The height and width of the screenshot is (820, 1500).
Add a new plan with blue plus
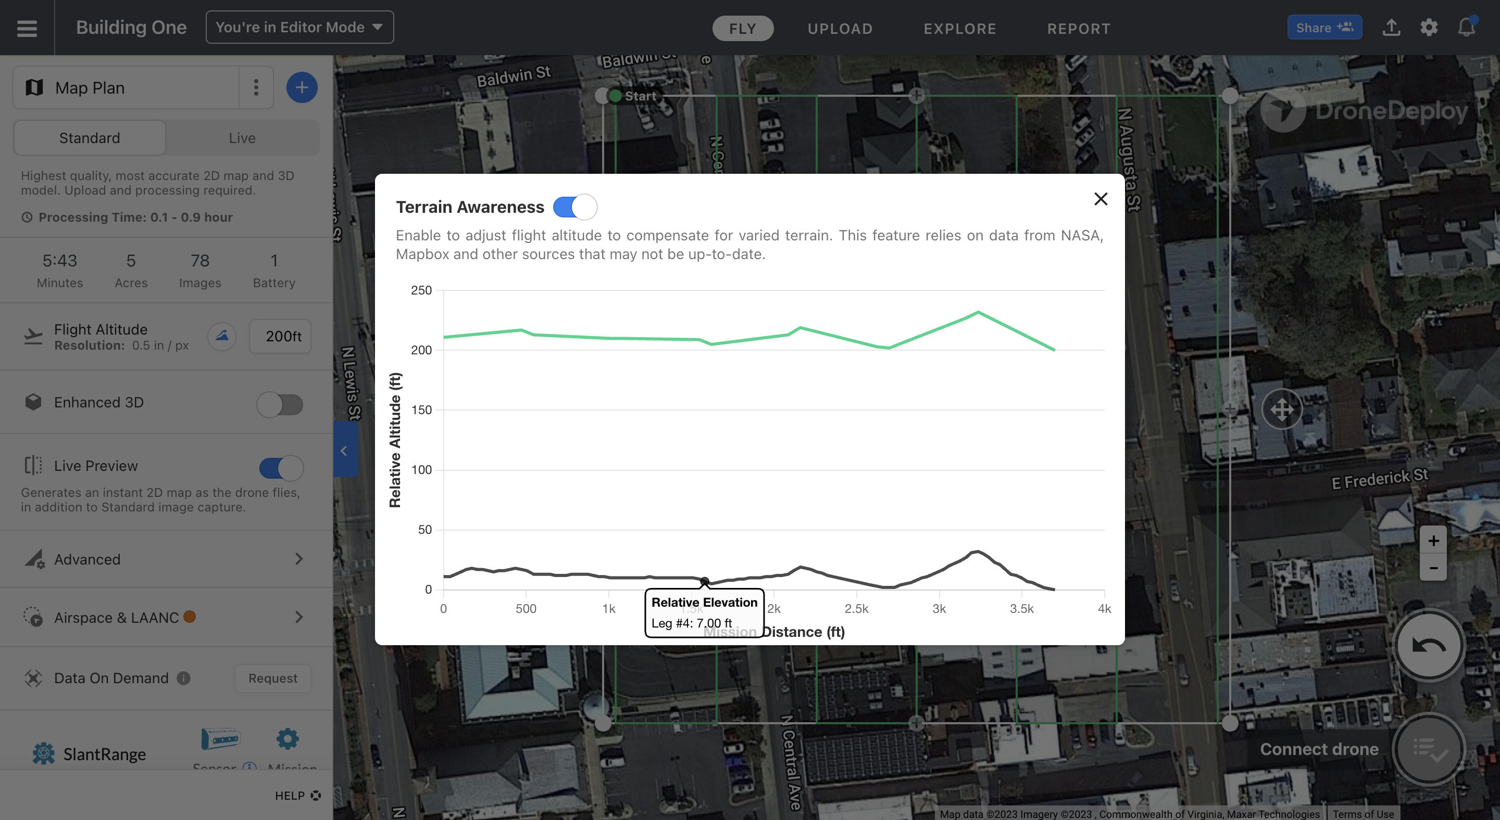[302, 88]
